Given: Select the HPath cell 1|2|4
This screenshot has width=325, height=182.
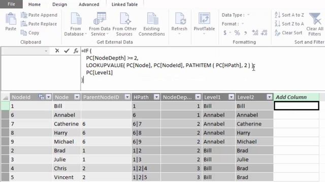Looking at the screenshot, I should pos(146,168).
